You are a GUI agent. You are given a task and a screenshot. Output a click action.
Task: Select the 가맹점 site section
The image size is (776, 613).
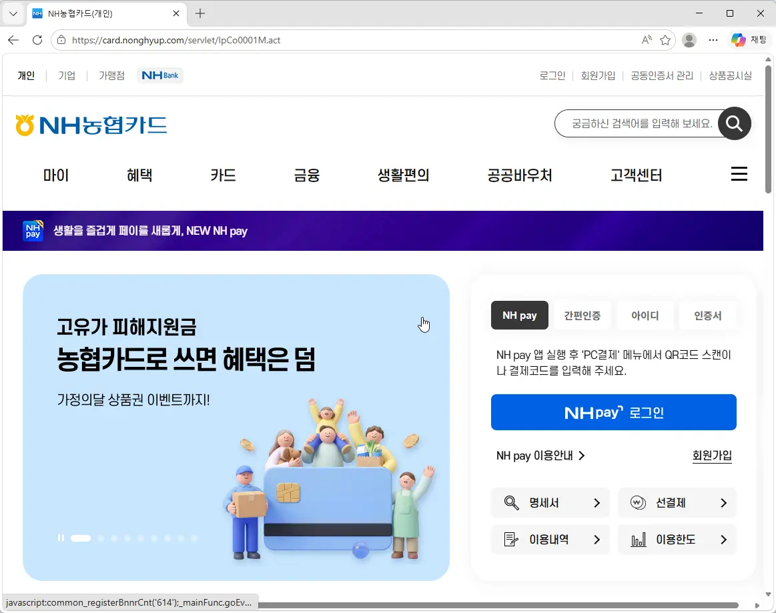[x=112, y=75]
